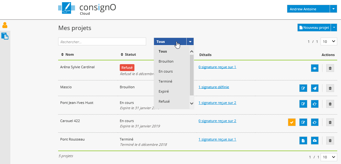Expand the Nouveau projet dropdown arrow
Viewport: 341px width, 164px height.
click(x=334, y=28)
